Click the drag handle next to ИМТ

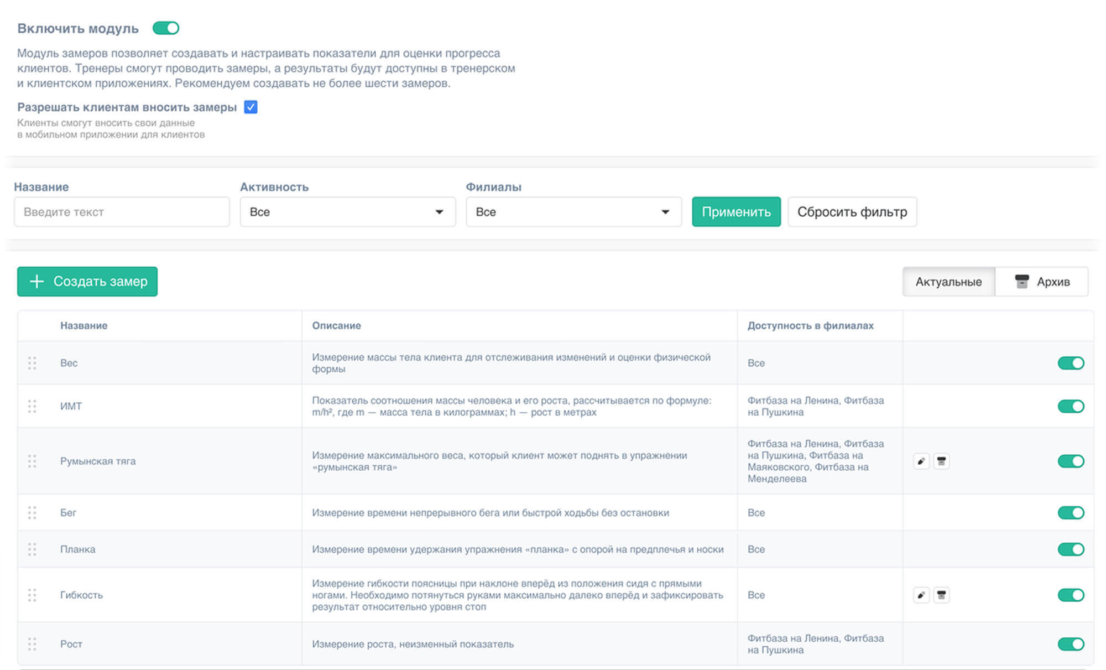click(32, 406)
